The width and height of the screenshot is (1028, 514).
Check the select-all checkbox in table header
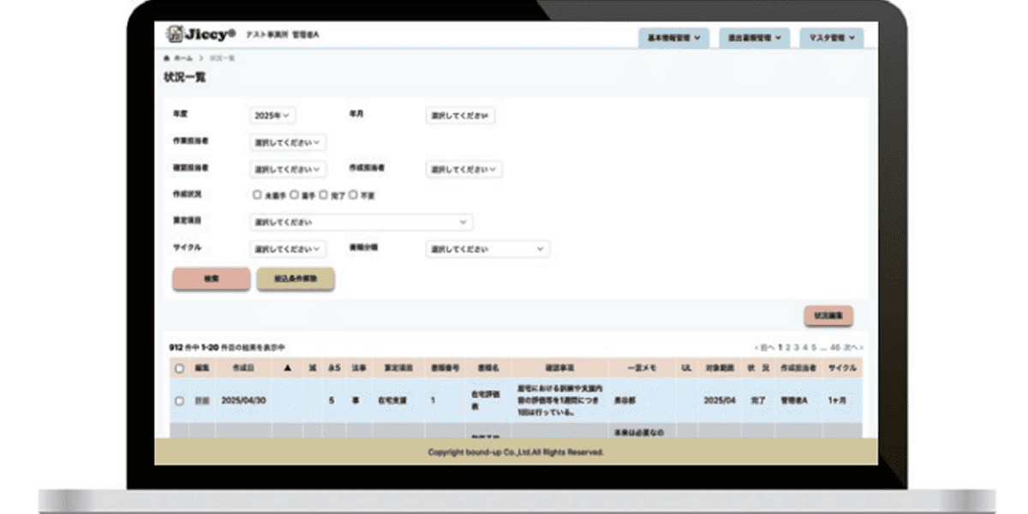point(179,369)
